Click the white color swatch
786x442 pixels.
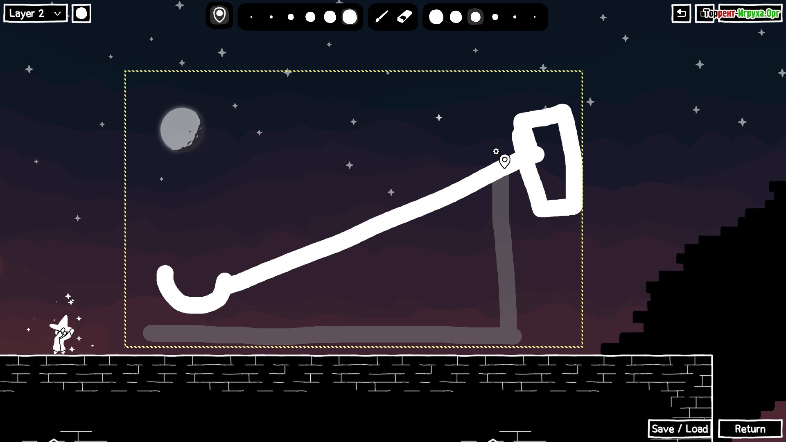click(x=81, y=14)
